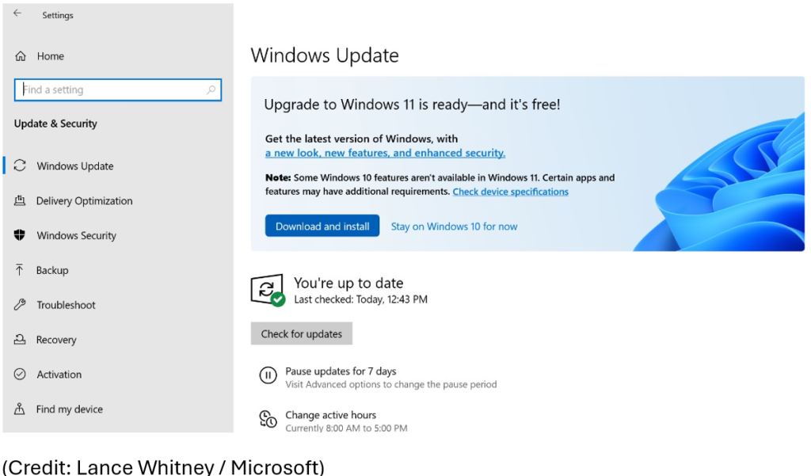
Task: Click the Windows Update page title
Action: pos(325,55)
